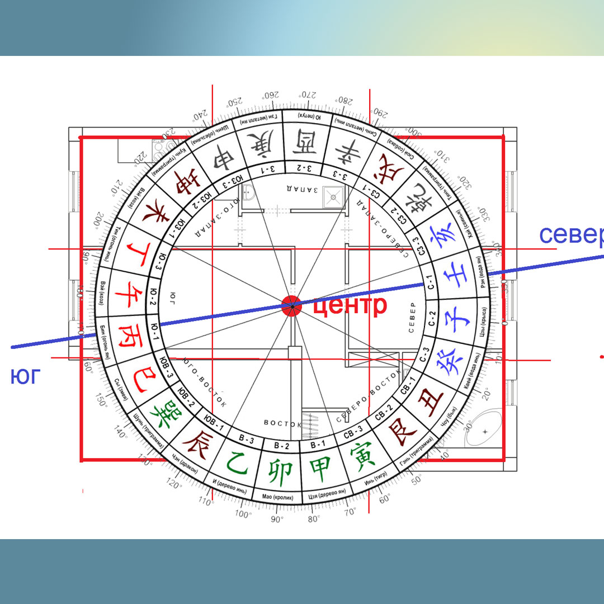Click the red center dot
The height and width of the screenshot is (604, 604).
click(291, 305)
